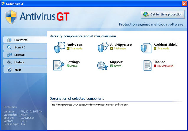
Task: Click the yellow status indicator under Resident Shield
Action: point(155,49)
